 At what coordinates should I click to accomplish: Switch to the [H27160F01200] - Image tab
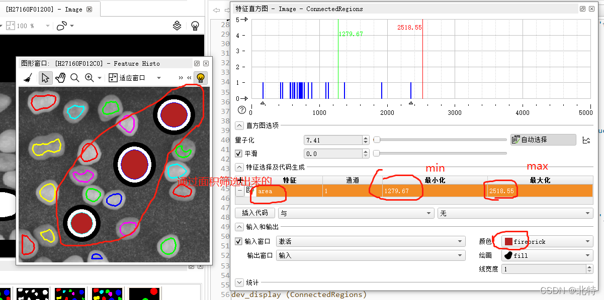click(44, 10)
